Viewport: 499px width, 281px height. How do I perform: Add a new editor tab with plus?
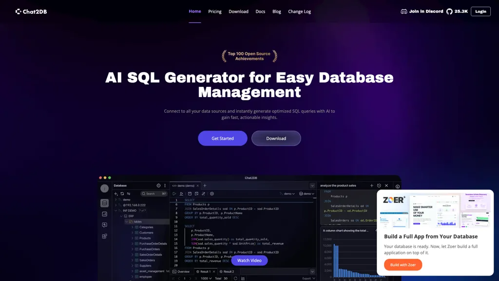click(x=205, y=186)
